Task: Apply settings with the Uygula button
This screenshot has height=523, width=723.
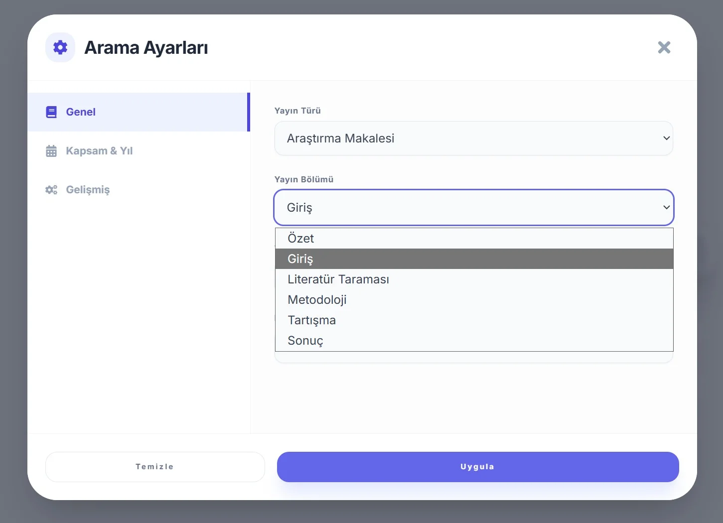Action: (478, 467)
